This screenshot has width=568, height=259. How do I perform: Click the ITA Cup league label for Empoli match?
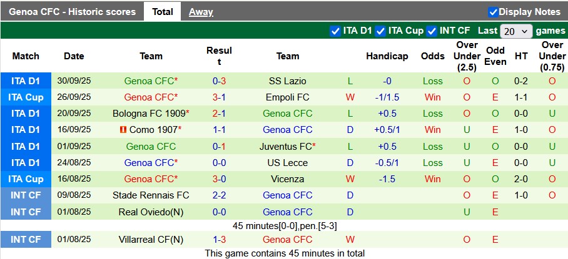coord(26,97)
